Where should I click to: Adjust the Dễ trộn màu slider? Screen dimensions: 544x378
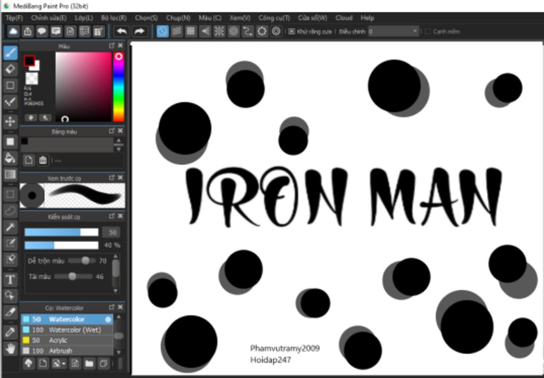point(82,261)
